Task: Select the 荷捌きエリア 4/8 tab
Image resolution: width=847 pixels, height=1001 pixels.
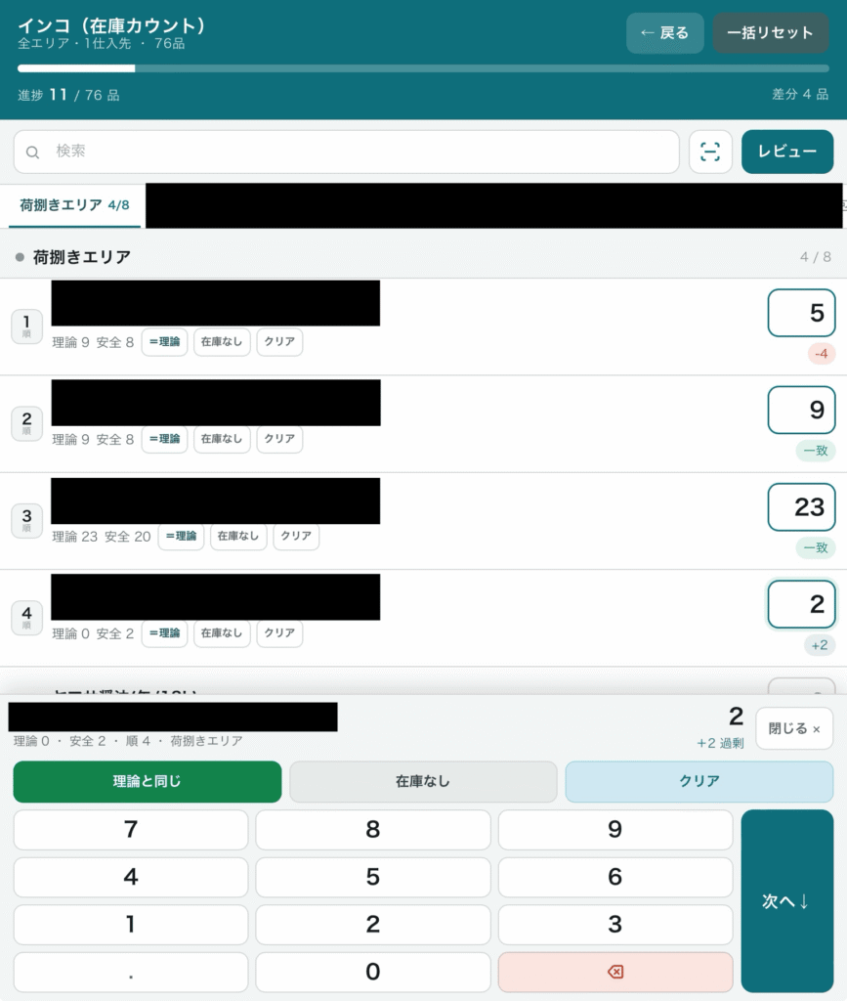Action: 74,205
